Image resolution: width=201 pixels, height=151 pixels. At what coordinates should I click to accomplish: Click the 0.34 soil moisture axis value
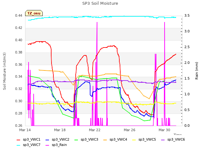(x=19, y=77)
